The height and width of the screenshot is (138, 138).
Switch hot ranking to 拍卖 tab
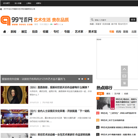click(126, 94)
